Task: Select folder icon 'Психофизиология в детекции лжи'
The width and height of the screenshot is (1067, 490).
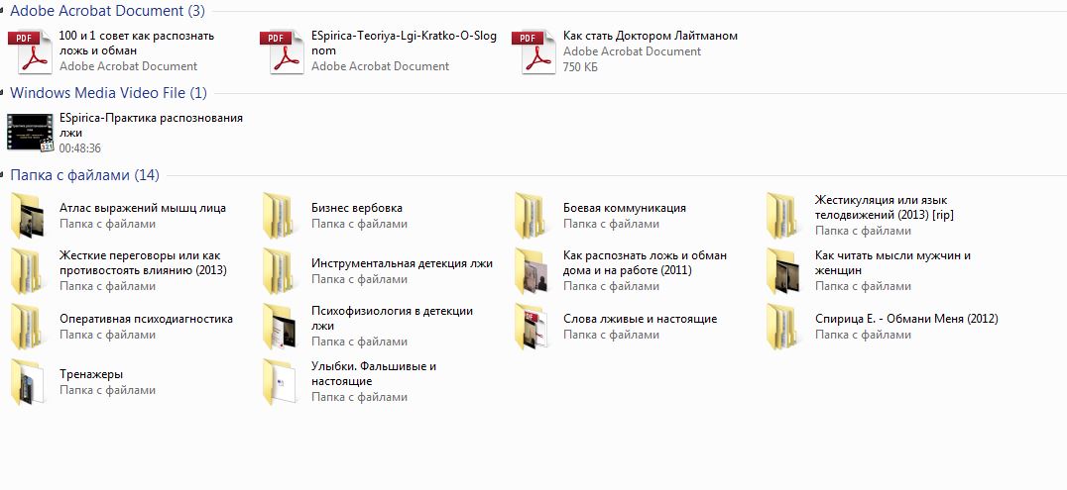Action: pos(280,327)
